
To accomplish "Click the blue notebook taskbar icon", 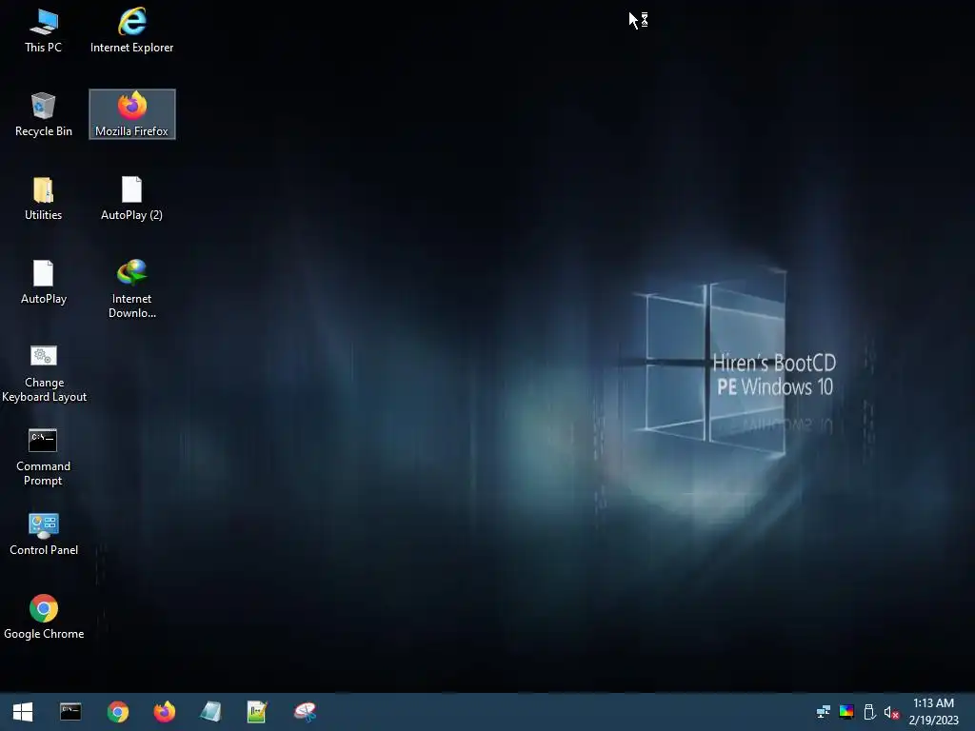I will 210,712.
